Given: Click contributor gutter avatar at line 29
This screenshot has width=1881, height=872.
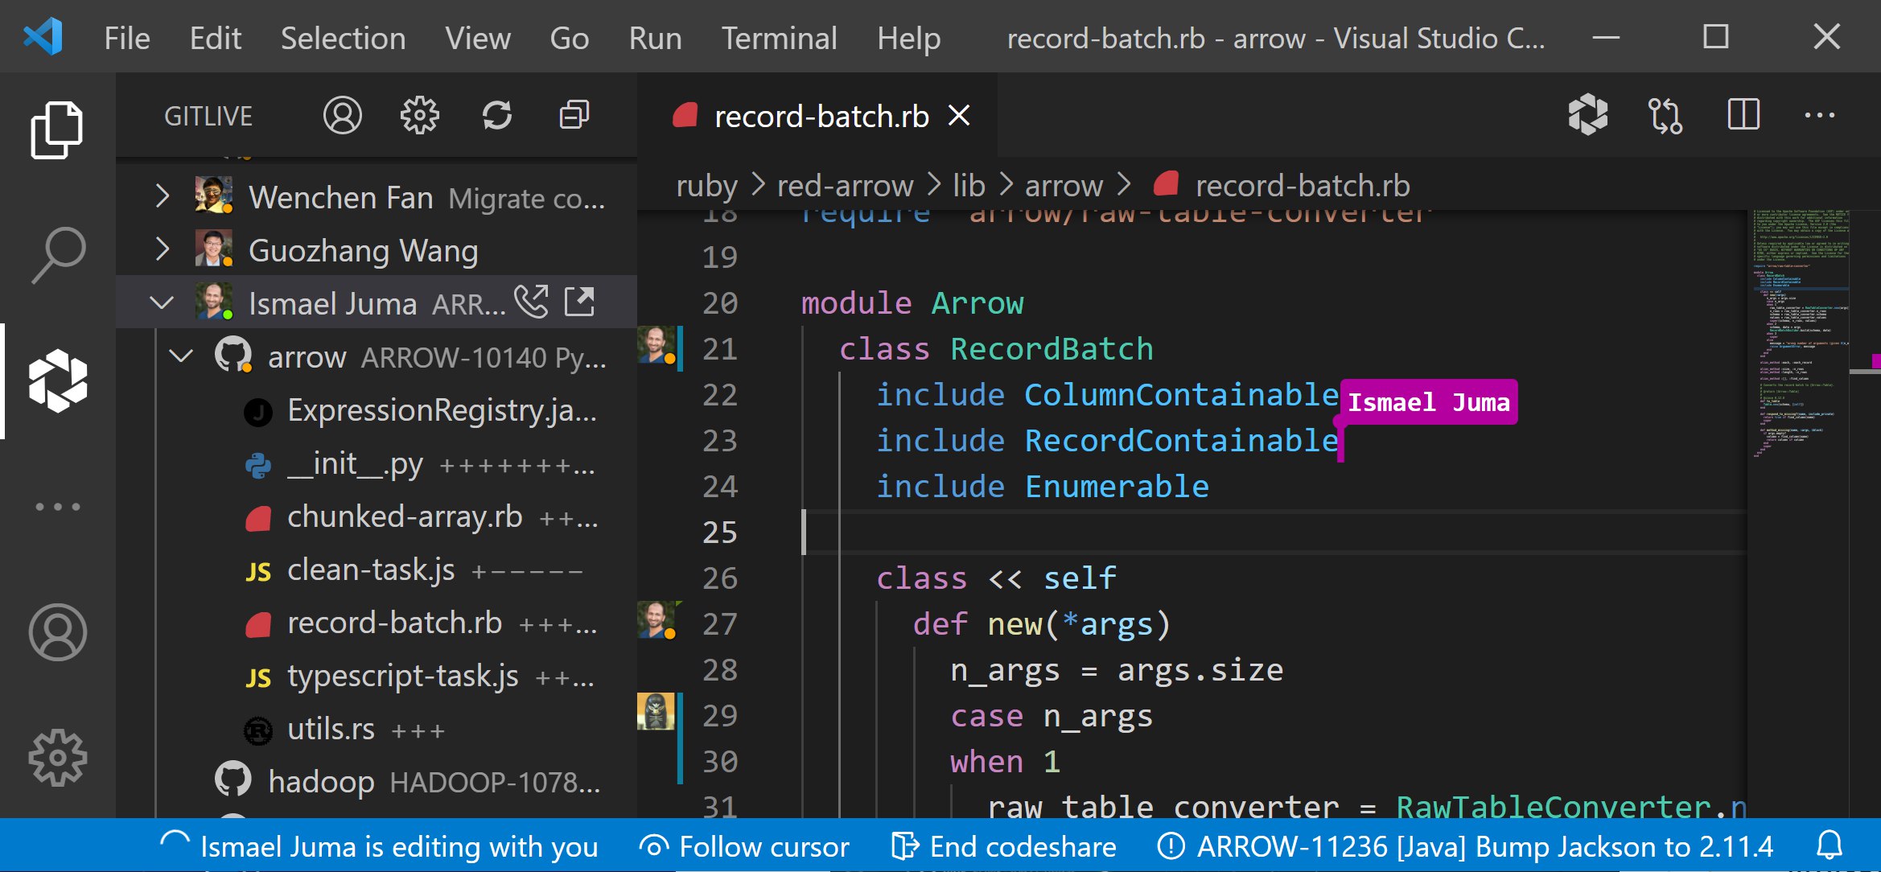Looking at the screenshot, I should (x=656, y=712).
